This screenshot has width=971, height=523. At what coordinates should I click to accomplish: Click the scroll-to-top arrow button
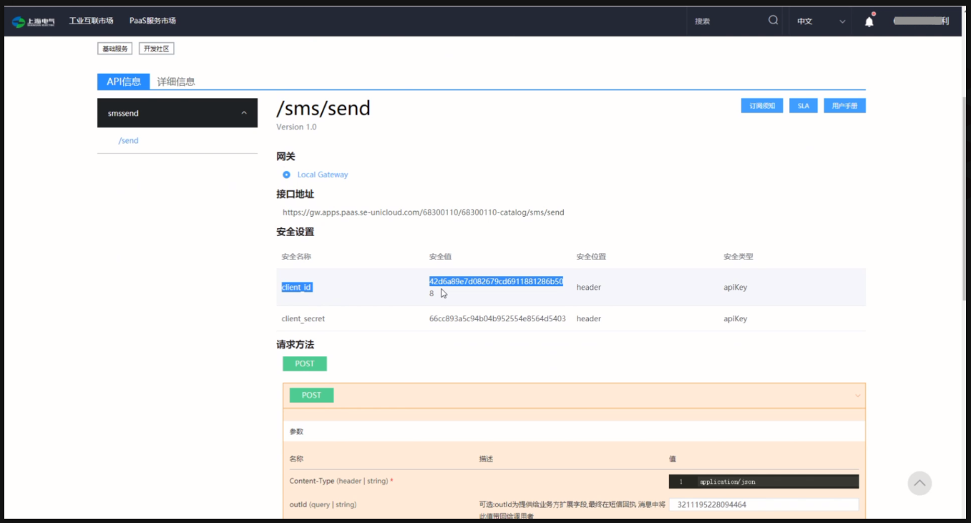tap(919, 483)
